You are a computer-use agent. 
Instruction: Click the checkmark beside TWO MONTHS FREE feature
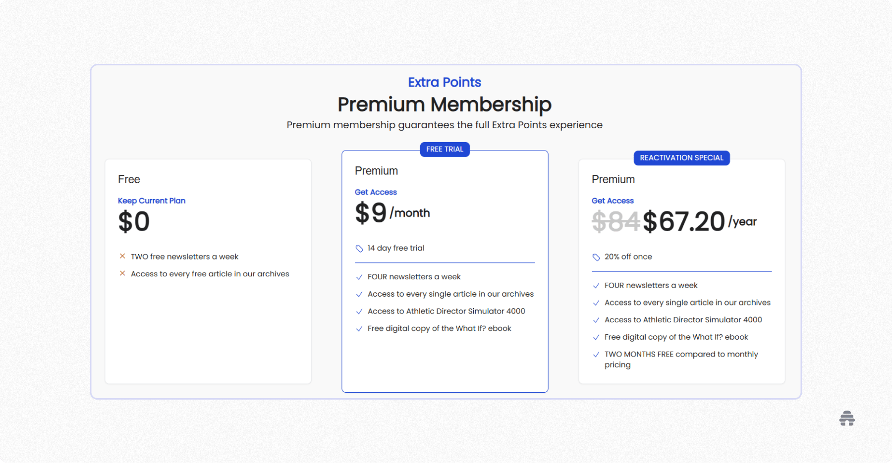596,355
